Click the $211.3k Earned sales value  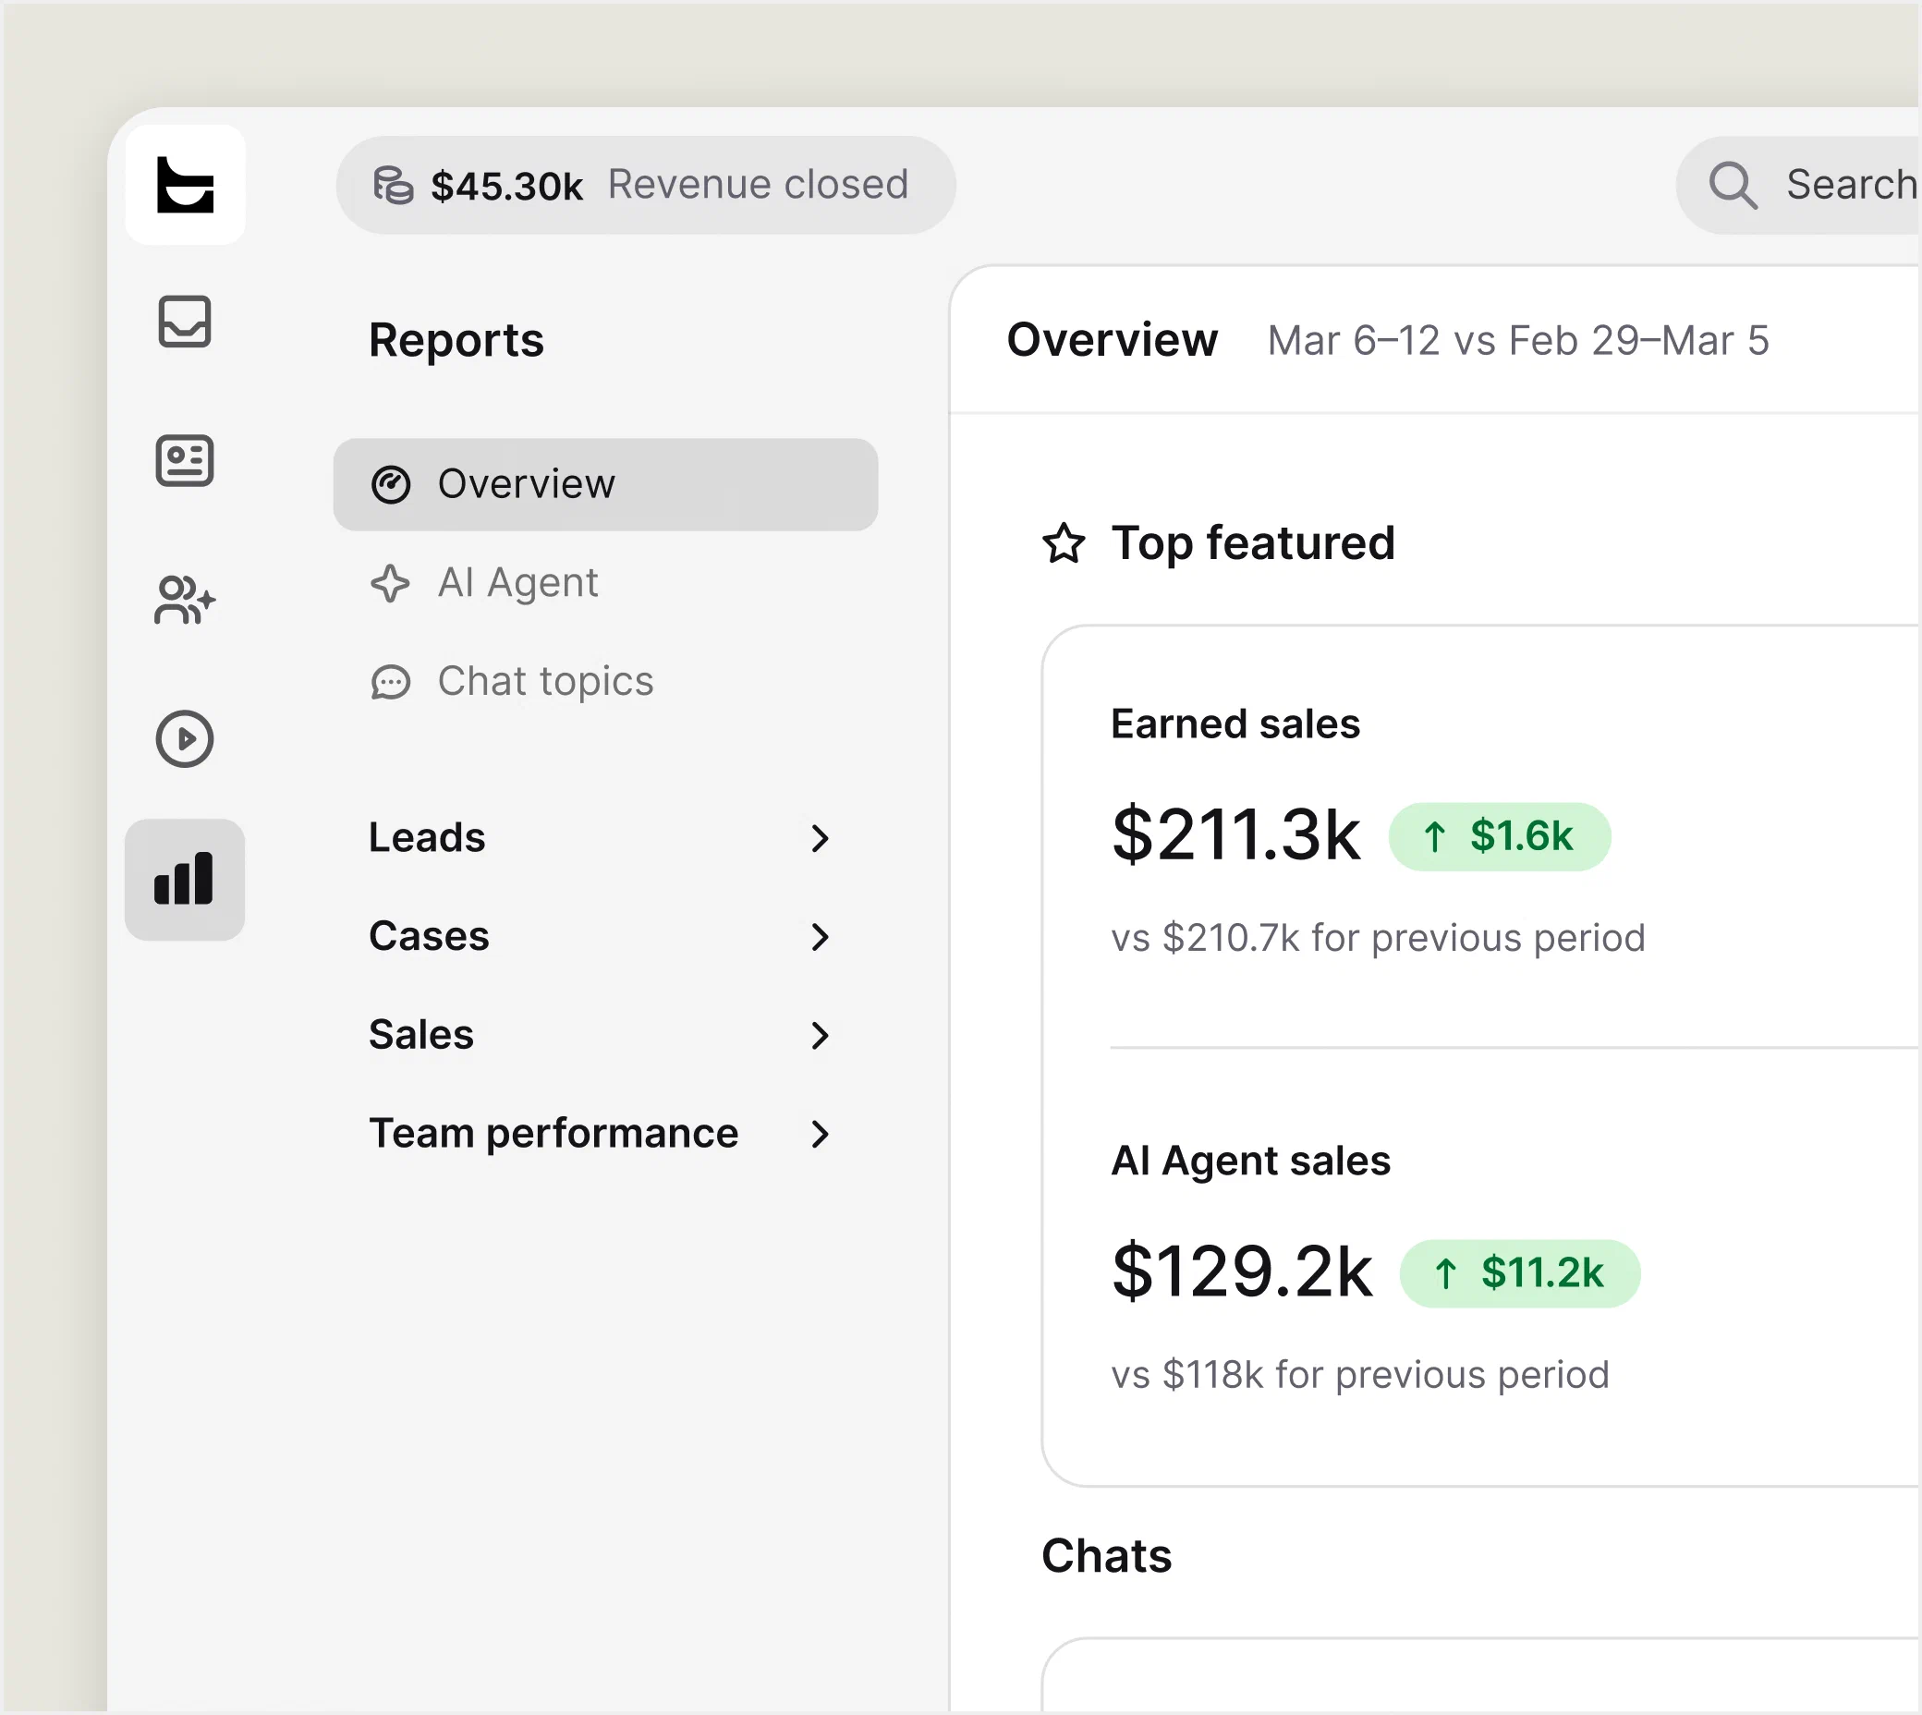[x=1236, y=835]
